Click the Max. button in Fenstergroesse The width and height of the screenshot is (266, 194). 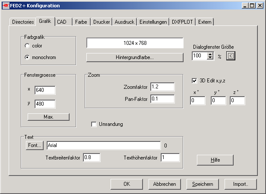point(48,117)
